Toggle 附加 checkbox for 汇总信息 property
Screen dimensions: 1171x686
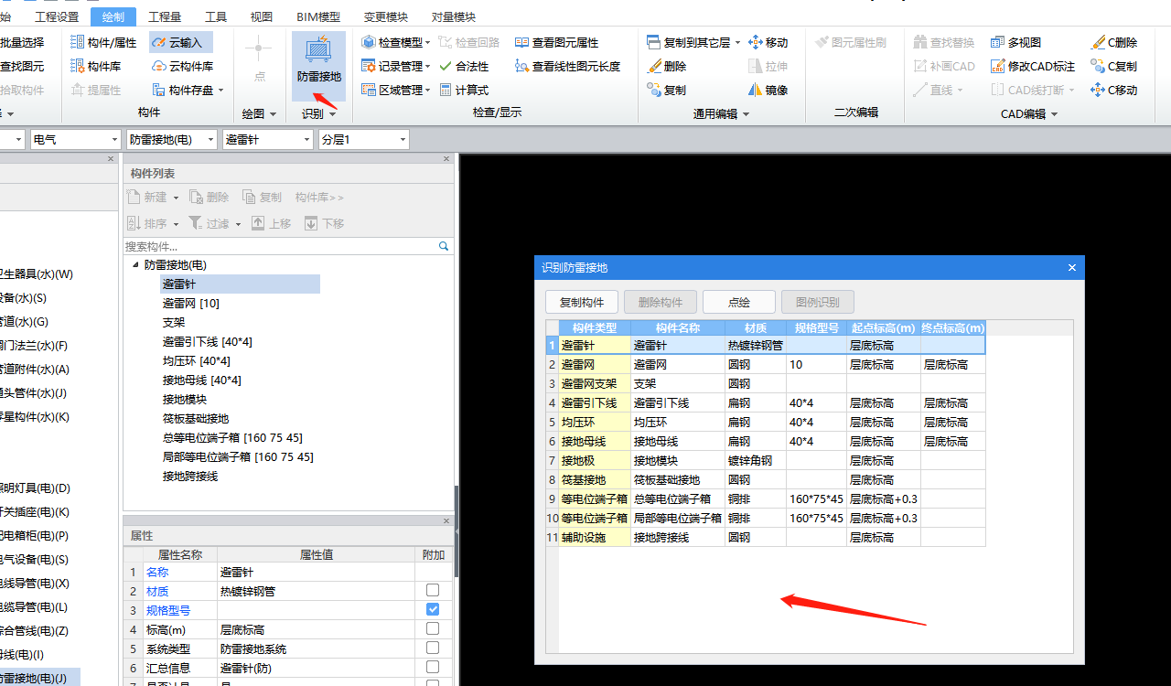[433, 667]
